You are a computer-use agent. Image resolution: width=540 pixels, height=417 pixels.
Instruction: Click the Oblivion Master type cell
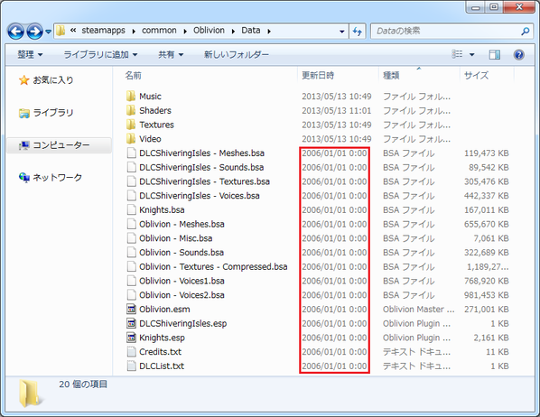pyautogui.click(x=418, y=310)
